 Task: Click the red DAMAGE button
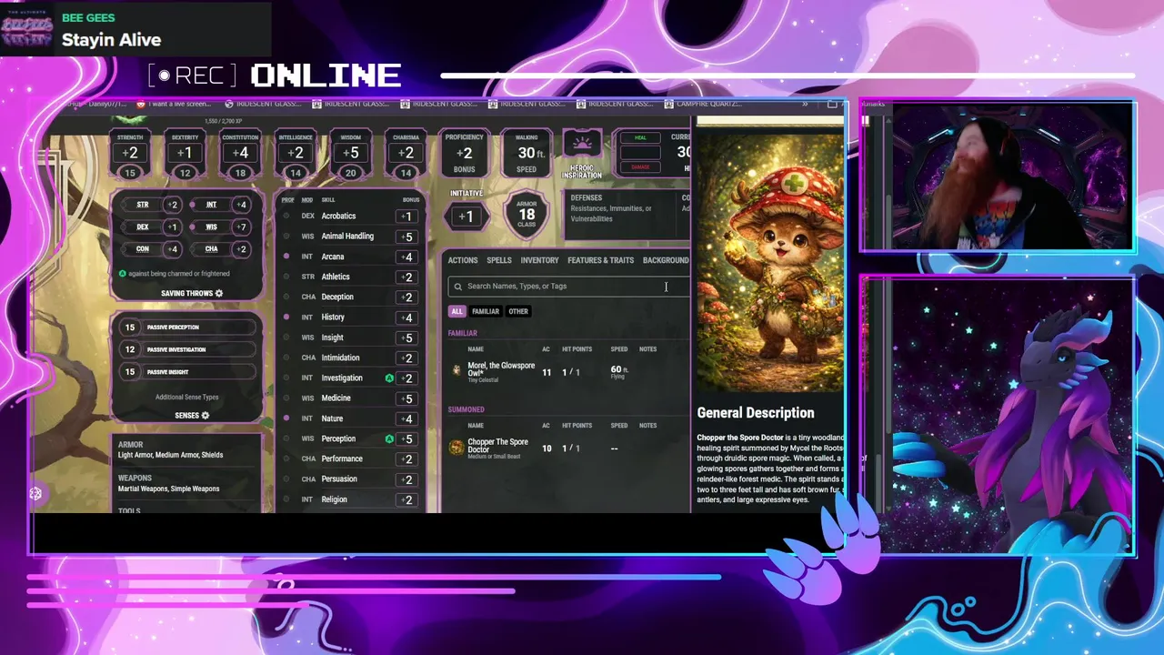click(x=640, y=167)
